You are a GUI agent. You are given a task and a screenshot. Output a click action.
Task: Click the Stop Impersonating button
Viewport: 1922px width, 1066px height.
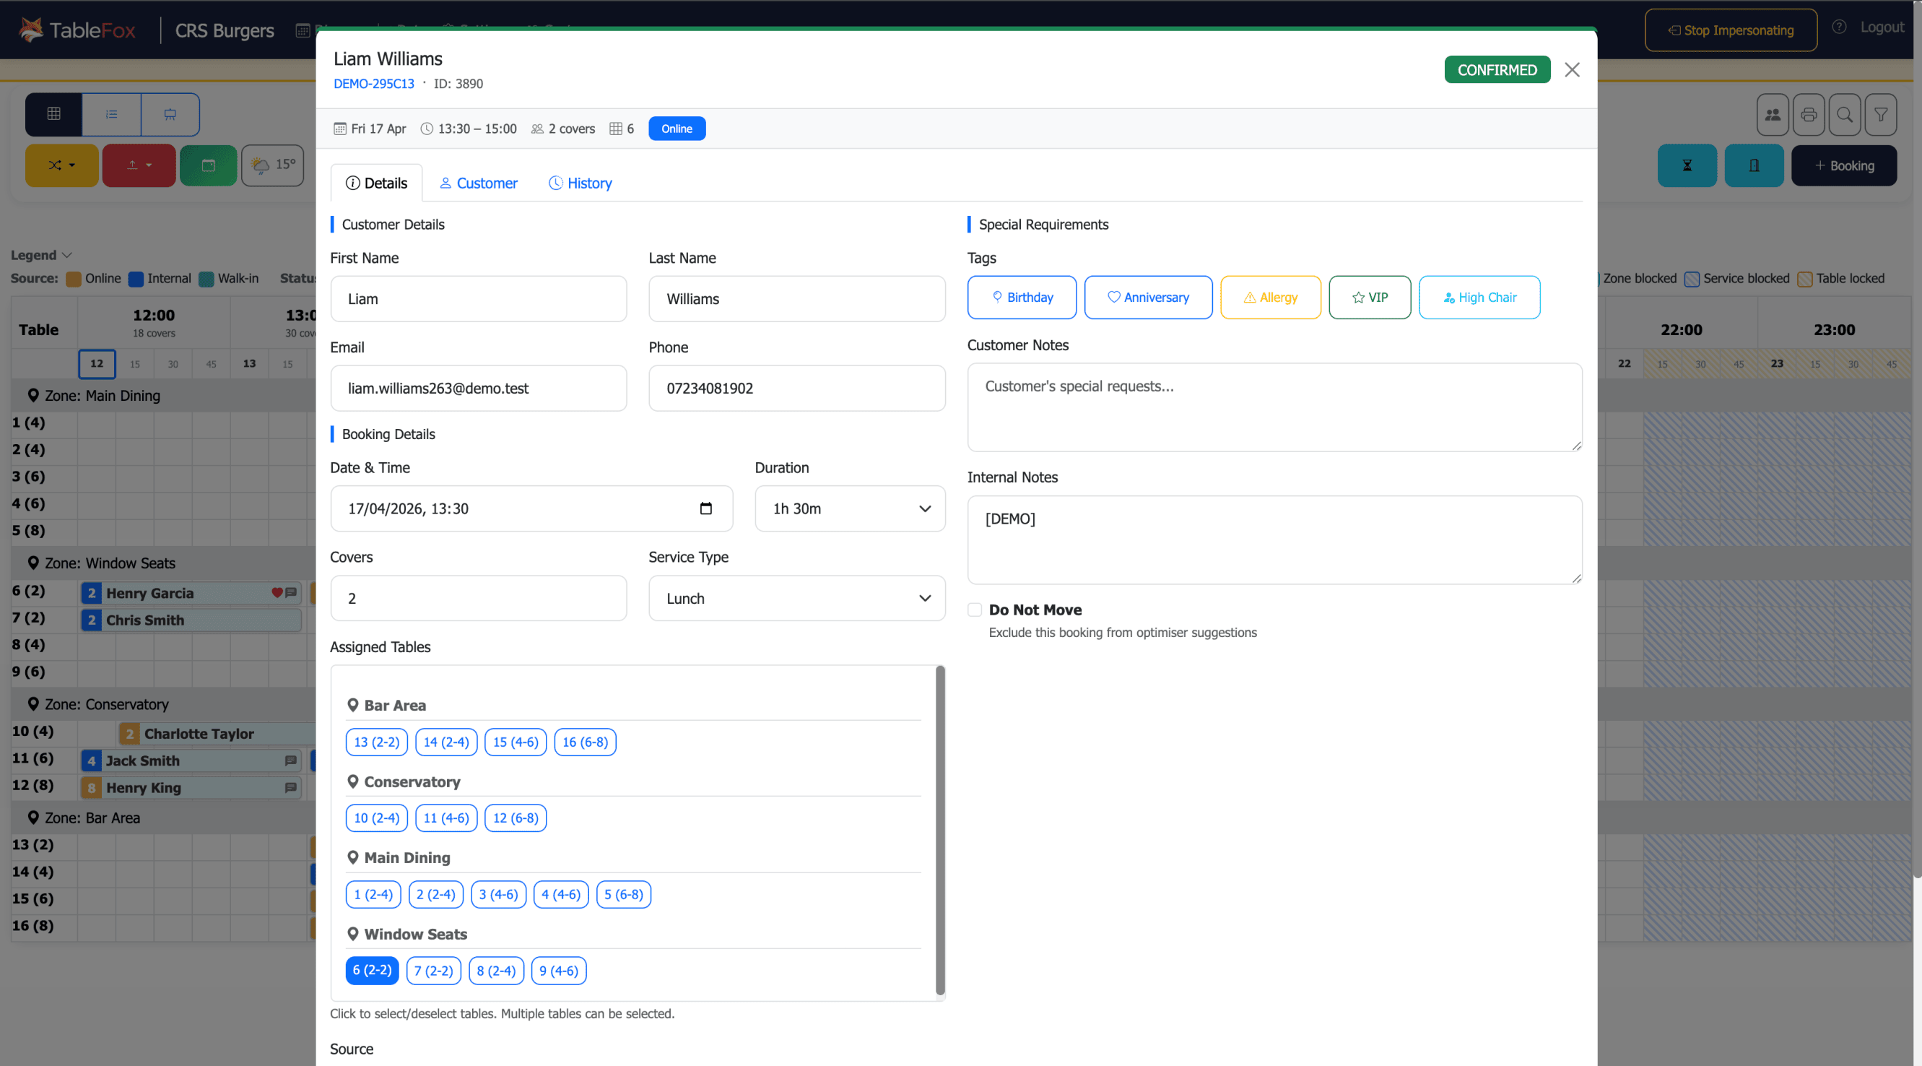(1730, 30)
